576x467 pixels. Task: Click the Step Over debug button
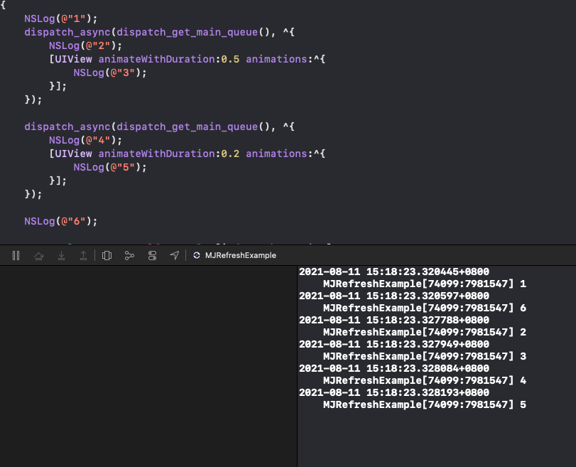pyautogui.click(x=38, y=256)
